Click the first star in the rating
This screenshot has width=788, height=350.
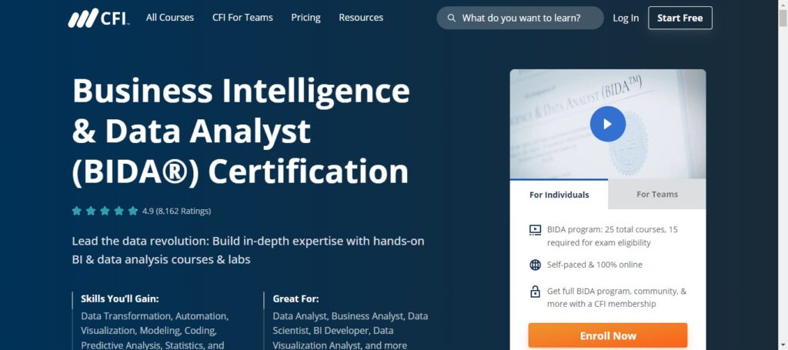(77, 211)
